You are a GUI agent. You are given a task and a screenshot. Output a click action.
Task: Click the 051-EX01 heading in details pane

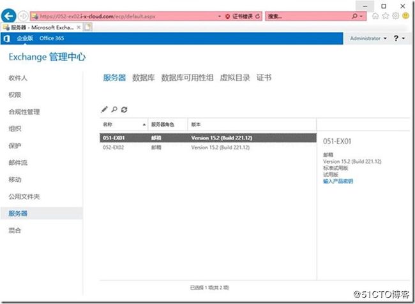pyautogui.click(x=337, y=141)
